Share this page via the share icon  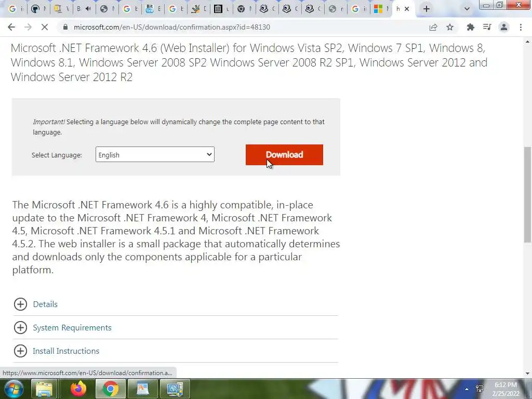pyautogui.click(x=433, y=27)
